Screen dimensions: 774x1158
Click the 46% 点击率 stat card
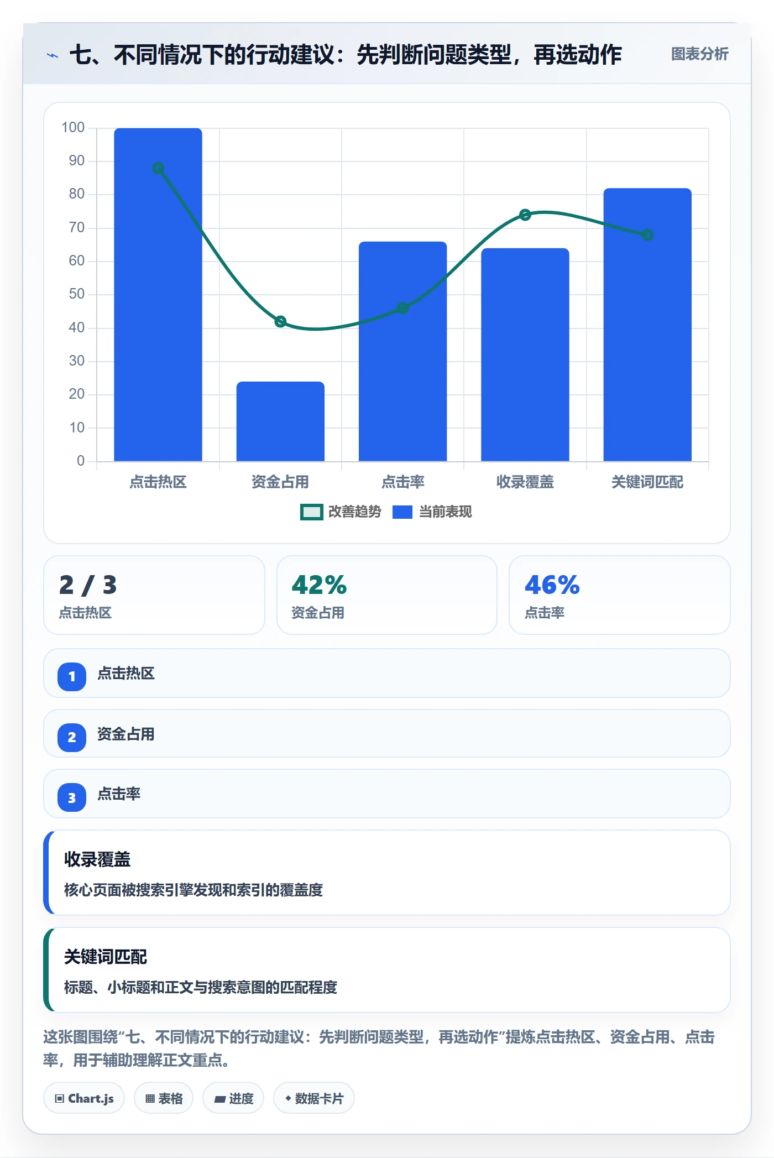click(x=620, y=595)
